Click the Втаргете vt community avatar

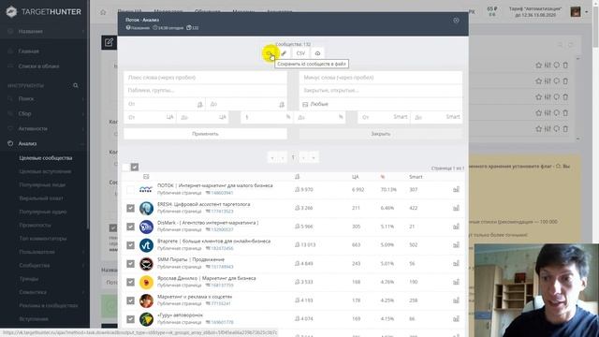pos(146,245)
